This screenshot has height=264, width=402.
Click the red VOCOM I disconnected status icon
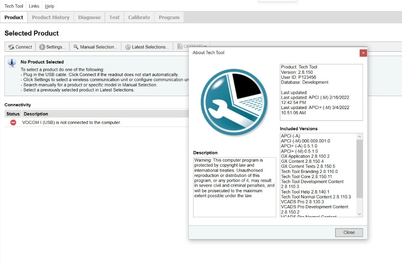click(x=12, y=122)
